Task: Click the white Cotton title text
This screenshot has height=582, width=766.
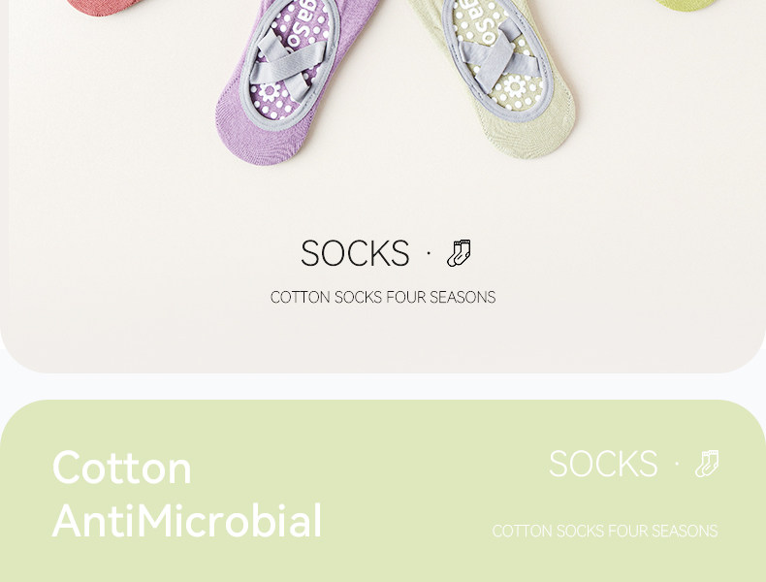Action: [121, 468]
